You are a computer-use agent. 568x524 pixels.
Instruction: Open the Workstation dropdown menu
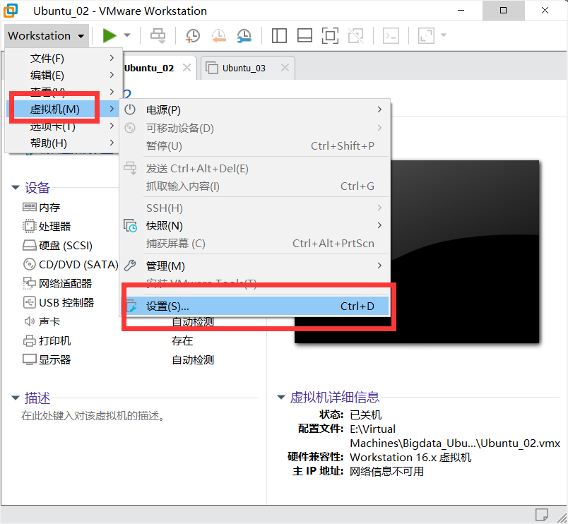click(x=47, y=35)
